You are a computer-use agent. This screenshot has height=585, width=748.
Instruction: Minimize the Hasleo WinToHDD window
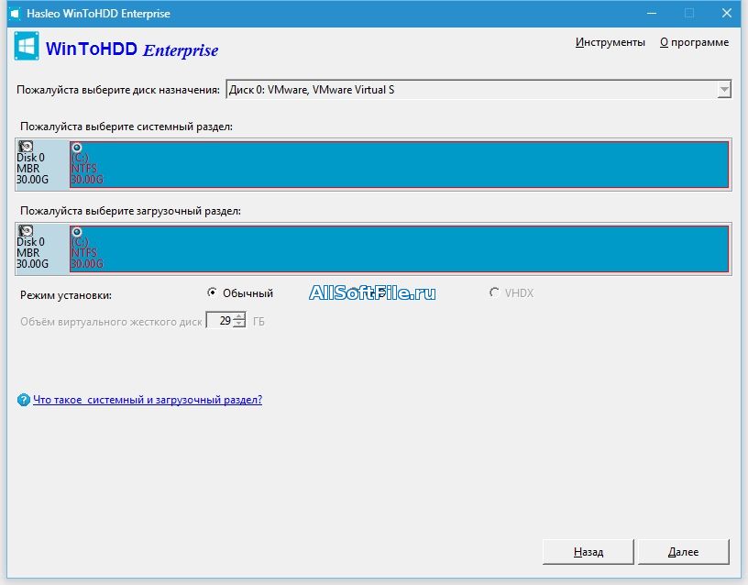coord(652,14)
